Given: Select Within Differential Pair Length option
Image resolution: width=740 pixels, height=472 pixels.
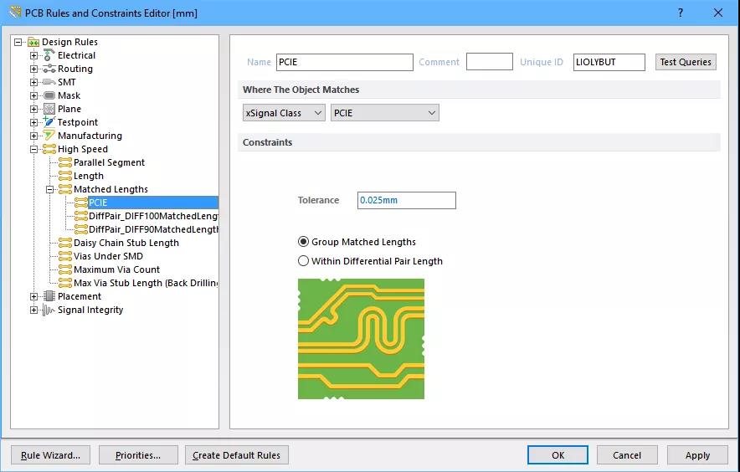Looking at the screenshot, I should point(304,261).
